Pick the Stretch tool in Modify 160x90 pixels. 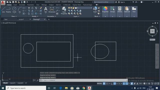29,13
